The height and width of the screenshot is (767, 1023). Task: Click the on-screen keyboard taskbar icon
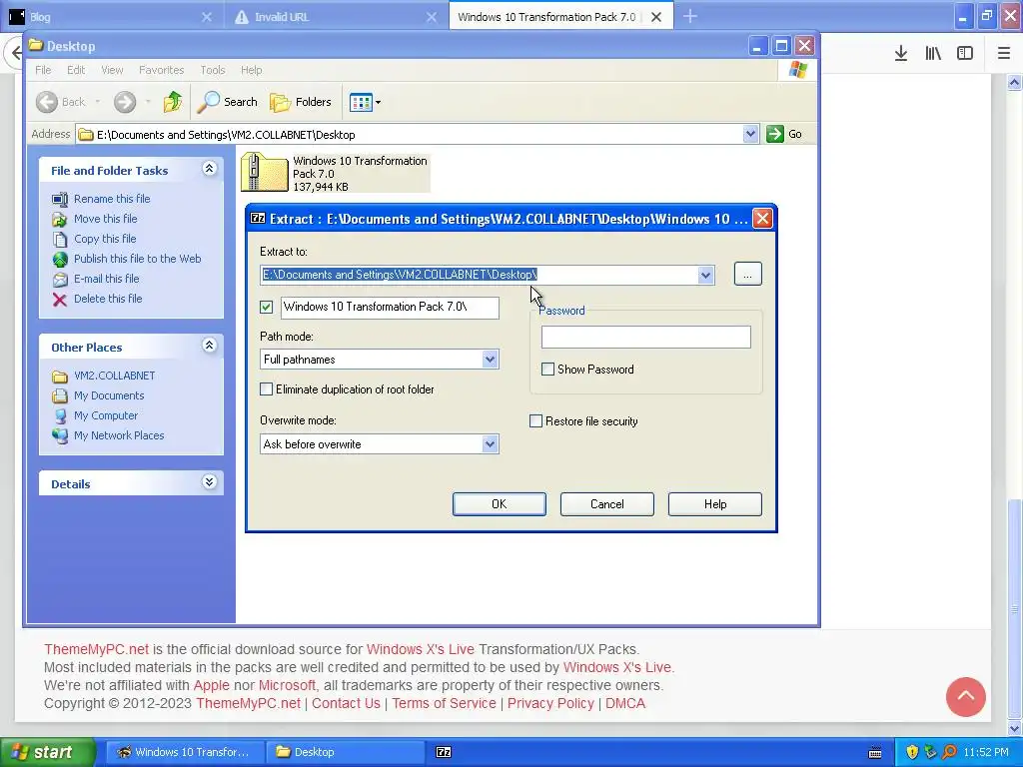875,753
